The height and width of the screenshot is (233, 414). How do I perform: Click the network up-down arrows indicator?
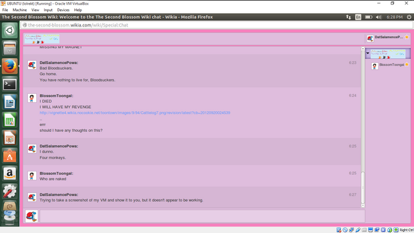tap(349, 17)
